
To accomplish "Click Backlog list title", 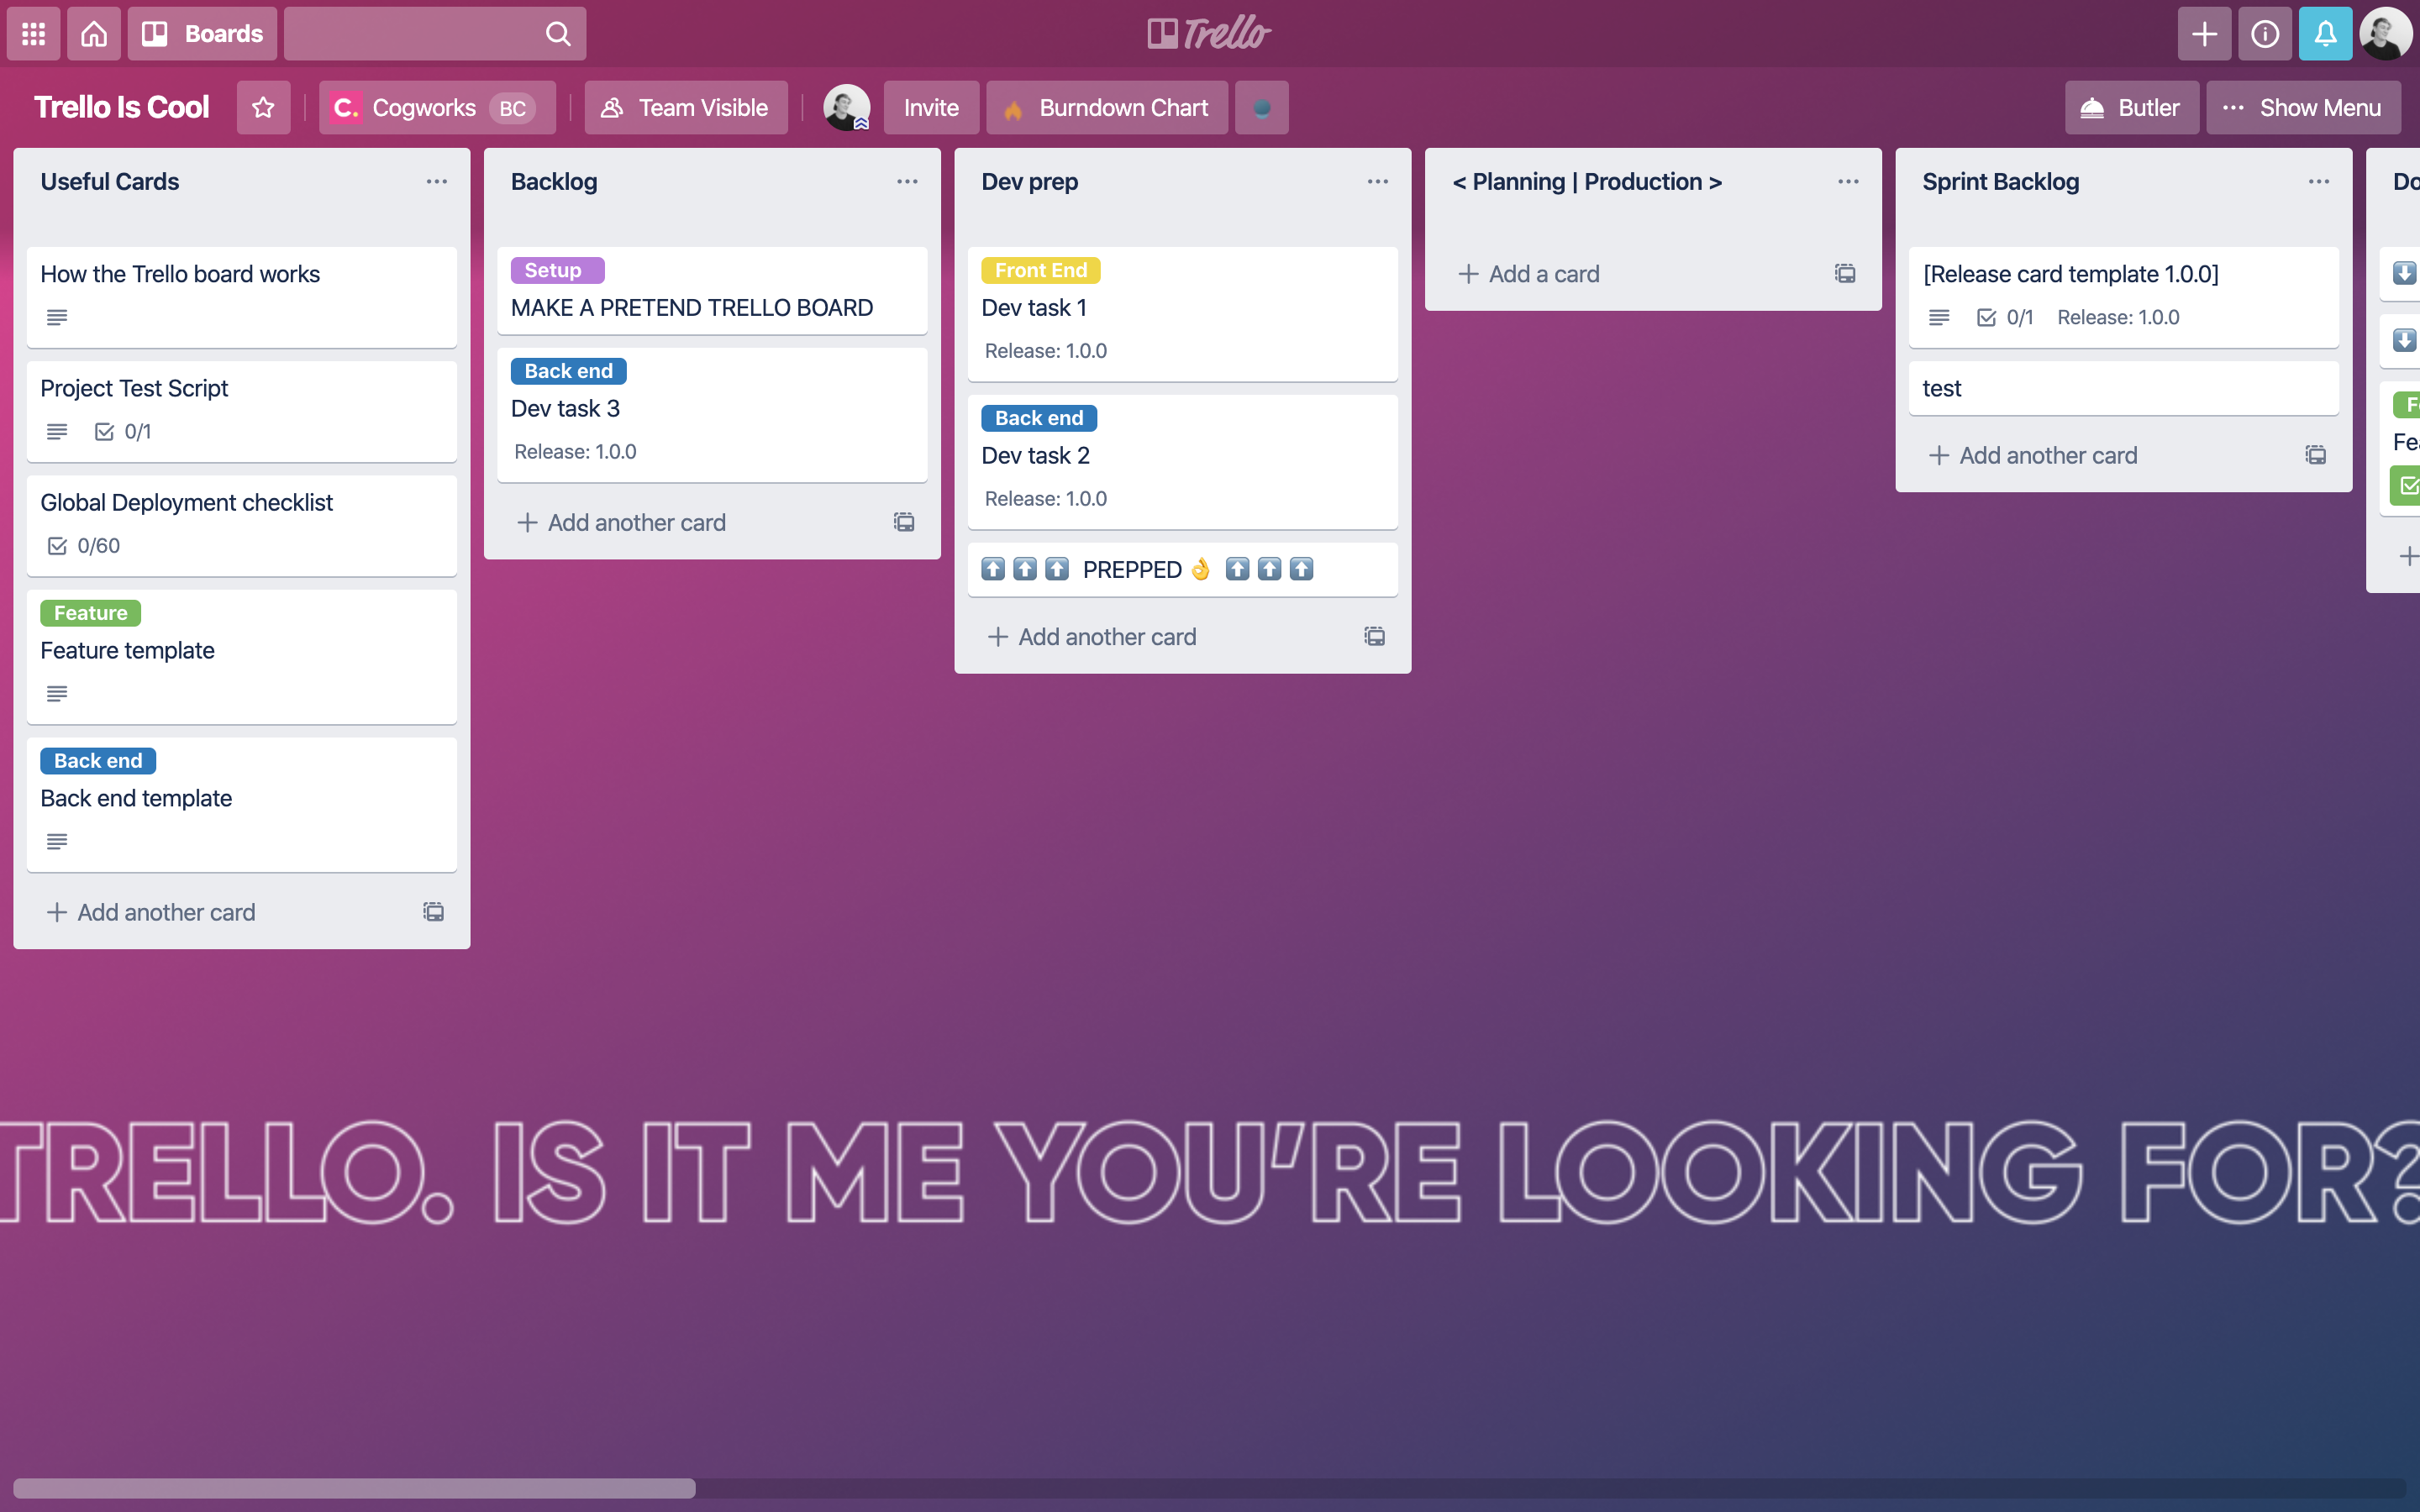I will 554,182.
